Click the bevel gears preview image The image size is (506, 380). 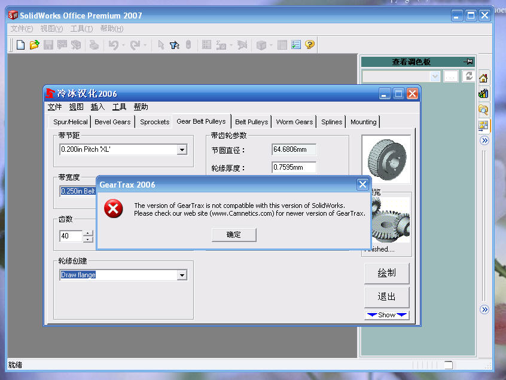[391, 220]
